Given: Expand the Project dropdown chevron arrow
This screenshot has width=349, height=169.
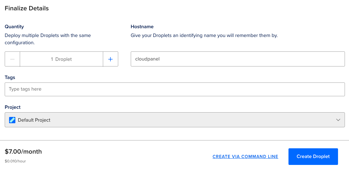Looking at the screenshot, I should pos(338,120).
